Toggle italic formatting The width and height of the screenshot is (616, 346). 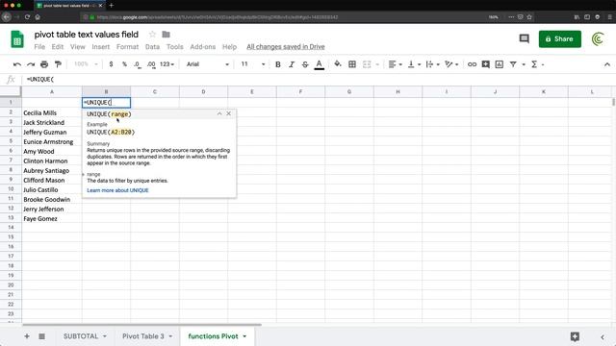292,64
